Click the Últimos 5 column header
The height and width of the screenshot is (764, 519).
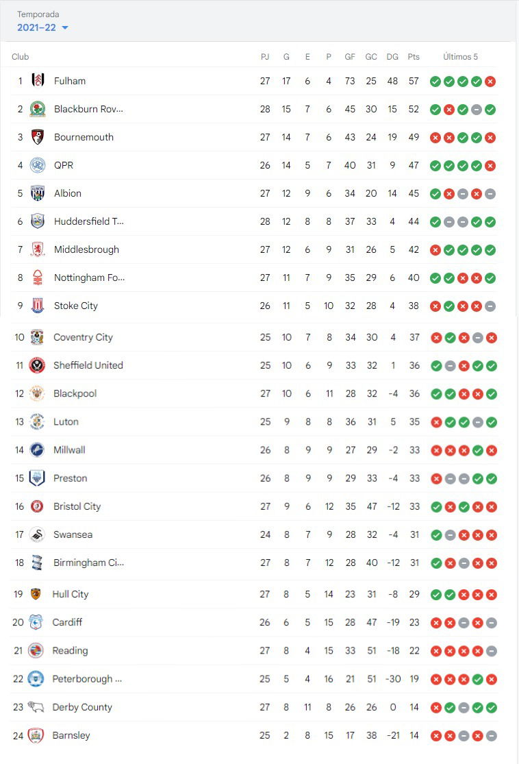[x=460, y=57]
